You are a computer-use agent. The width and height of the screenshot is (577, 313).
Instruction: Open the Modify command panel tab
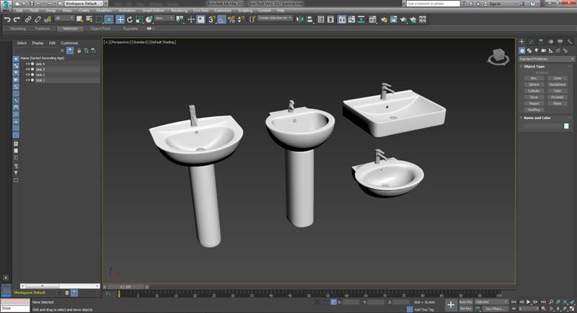(x=531, y=42)
